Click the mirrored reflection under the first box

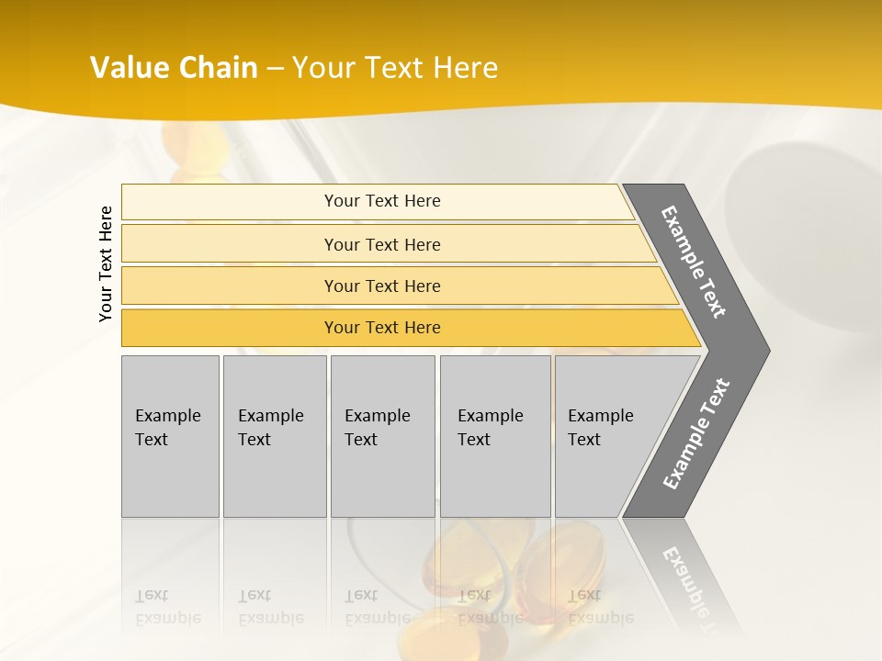(x=170, y=606)
